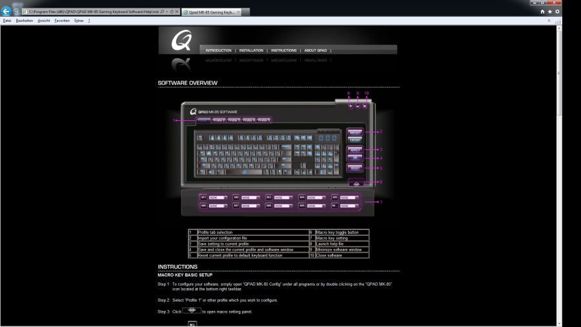Close the Qpad MK-85 Gaming Keyb... tab
Viewport: 581px width, 327px height.
point(238,12)
